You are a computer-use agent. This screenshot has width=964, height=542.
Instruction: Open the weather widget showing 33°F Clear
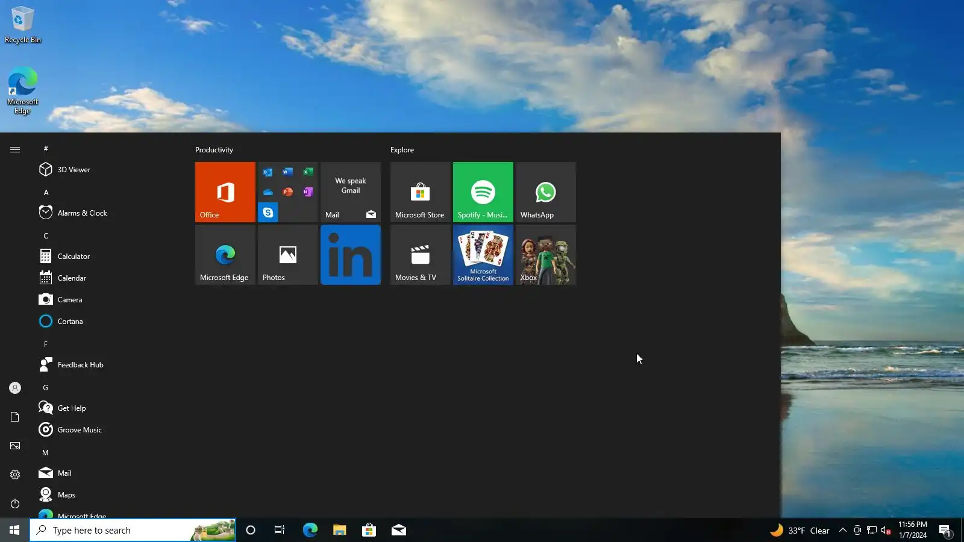(800, 530)
